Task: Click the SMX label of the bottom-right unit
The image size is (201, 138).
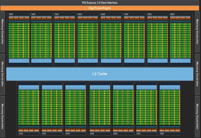Action: pos(162,134)
